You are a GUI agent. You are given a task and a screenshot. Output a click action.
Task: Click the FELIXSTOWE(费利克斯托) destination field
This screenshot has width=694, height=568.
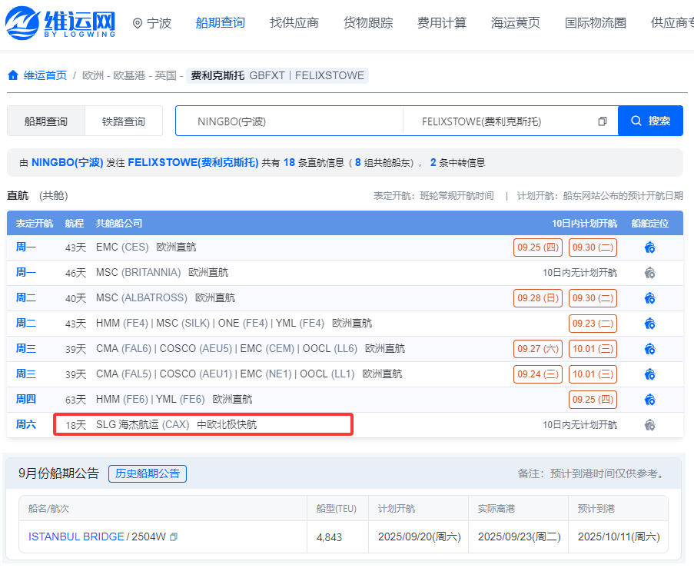pyautogui.click(x=510, y=121)
